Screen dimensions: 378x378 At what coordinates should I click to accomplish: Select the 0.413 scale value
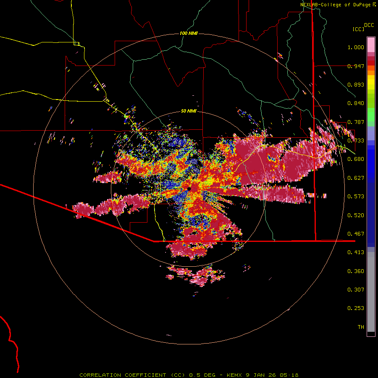coord(356,252)
